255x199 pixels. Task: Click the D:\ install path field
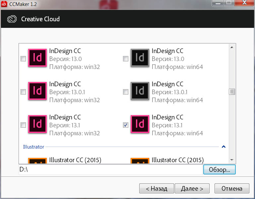(x=111, y=169)
